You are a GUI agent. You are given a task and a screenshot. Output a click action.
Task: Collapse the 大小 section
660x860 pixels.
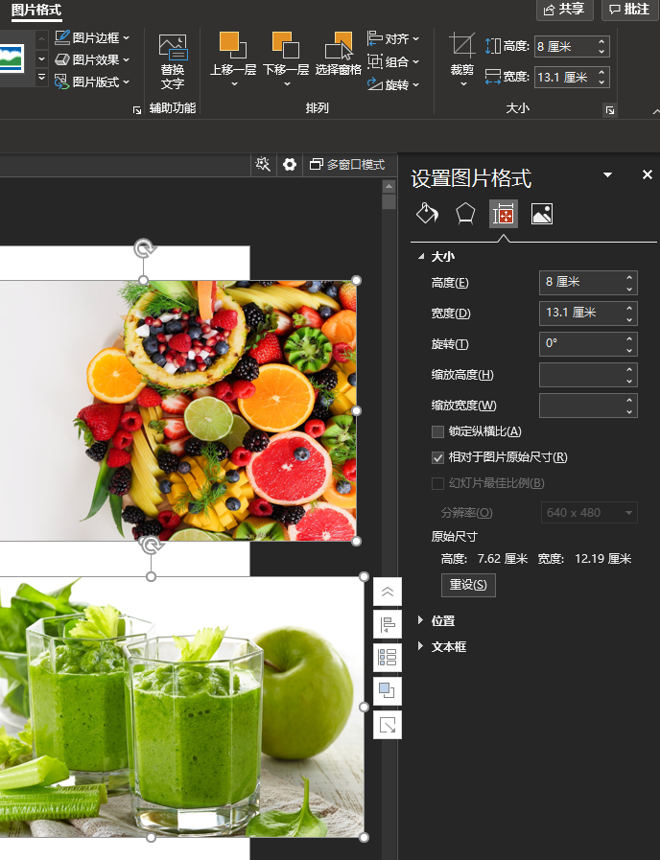[421, 256]
